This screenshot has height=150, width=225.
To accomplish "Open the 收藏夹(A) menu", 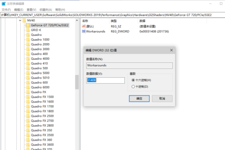I will 46,10.
